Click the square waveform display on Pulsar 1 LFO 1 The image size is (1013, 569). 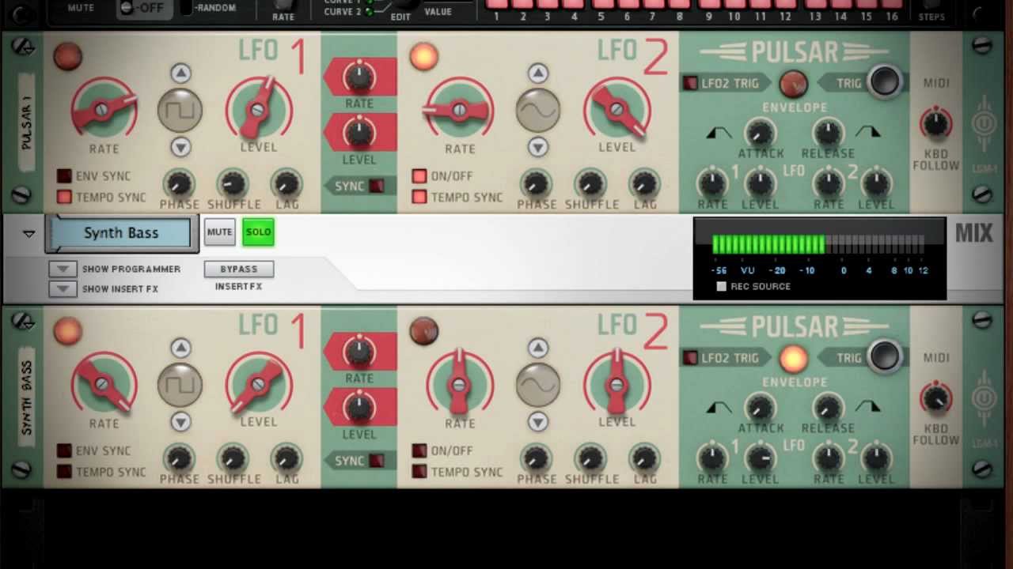click(x=180, y=110)
